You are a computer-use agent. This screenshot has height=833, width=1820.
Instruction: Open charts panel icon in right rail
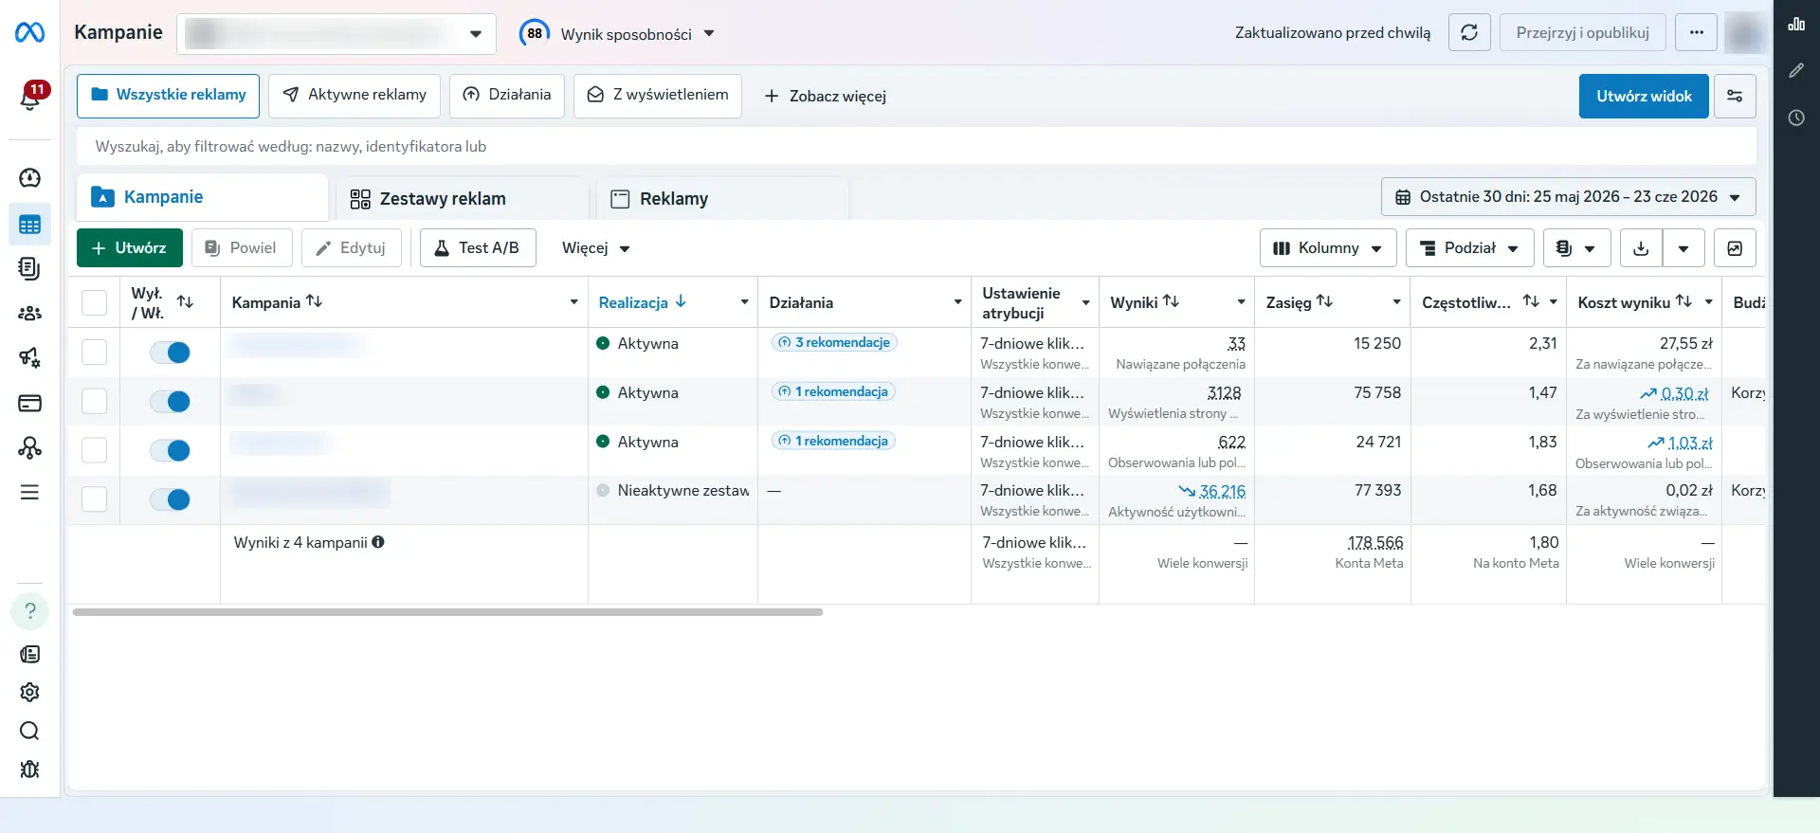click(x=1796, y=25)
